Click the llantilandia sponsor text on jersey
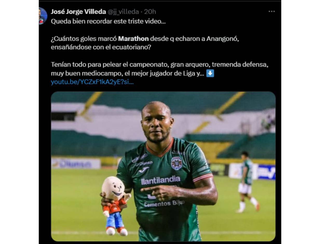This screenshot has height=244, width=327. tap(161, 180)
